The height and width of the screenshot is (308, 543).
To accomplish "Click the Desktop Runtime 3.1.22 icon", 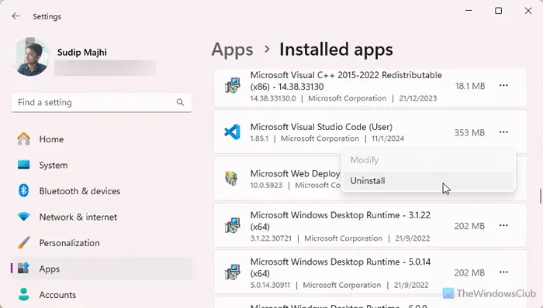I will (x=233, y=225).
